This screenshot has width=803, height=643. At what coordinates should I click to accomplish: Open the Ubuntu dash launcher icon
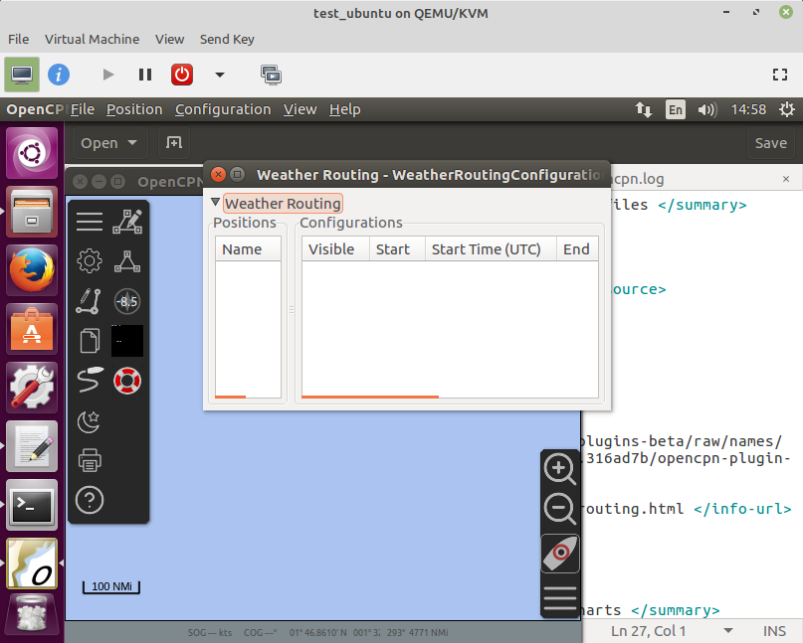(32, 153)
